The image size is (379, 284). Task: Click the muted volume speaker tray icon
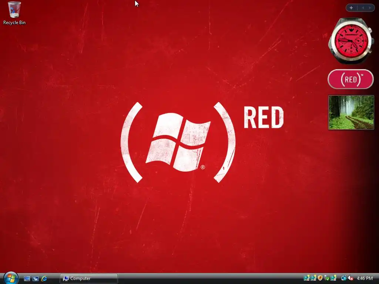coord(351,278)
